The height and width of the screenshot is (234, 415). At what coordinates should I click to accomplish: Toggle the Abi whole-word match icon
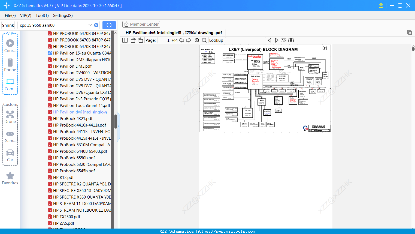284,40
